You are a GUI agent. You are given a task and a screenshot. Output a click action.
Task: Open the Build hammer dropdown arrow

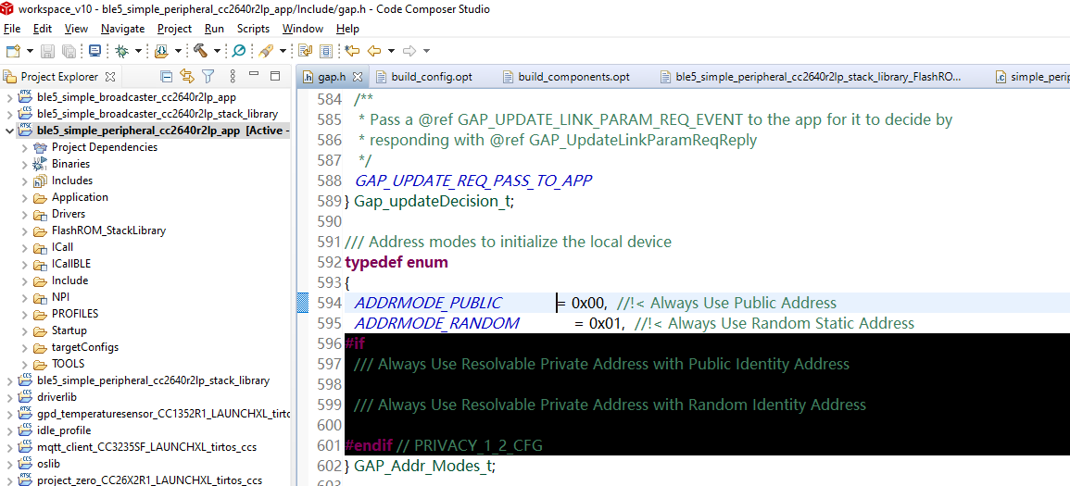tap(218, 51)
